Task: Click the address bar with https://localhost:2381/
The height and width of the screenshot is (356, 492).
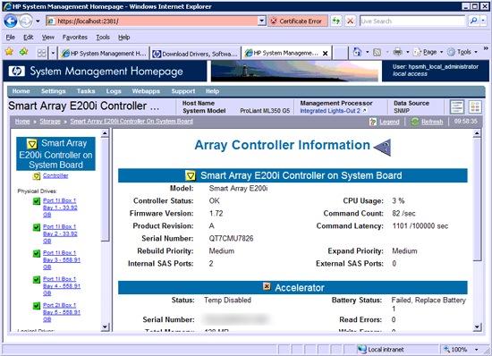Action: pos(152,21)
